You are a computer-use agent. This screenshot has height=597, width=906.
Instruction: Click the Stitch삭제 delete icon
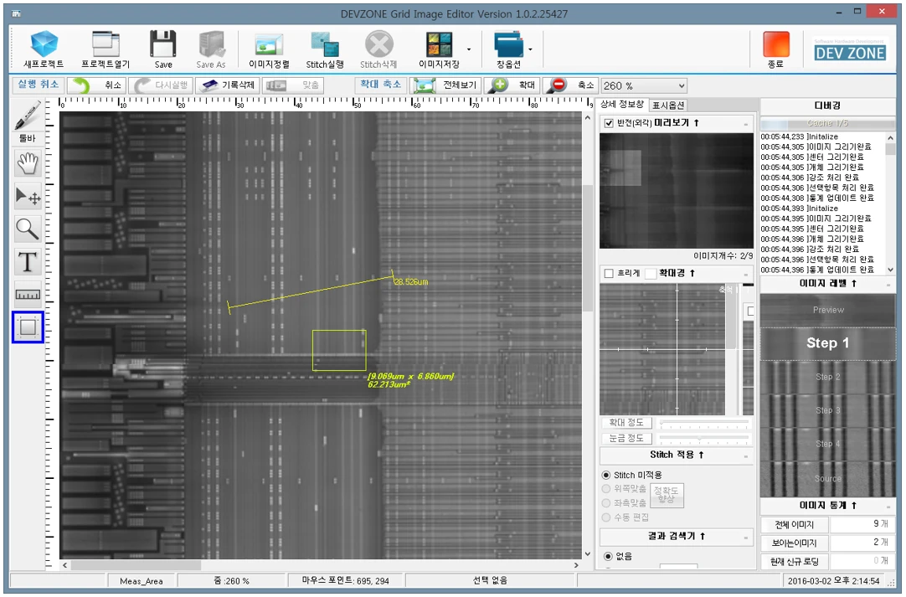tap(378, 49)
